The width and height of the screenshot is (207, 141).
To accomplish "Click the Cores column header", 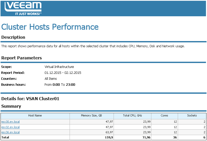I will (x=164, y=116).
